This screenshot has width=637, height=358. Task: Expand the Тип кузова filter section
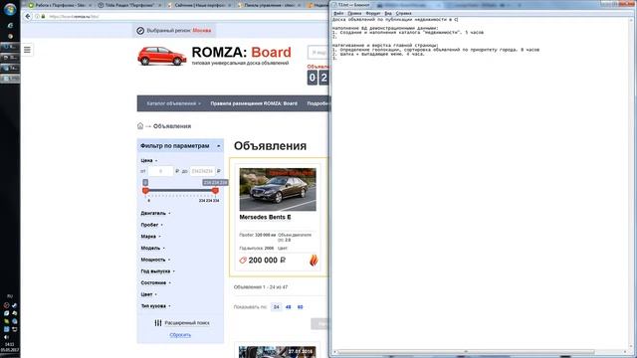[155, 306]
